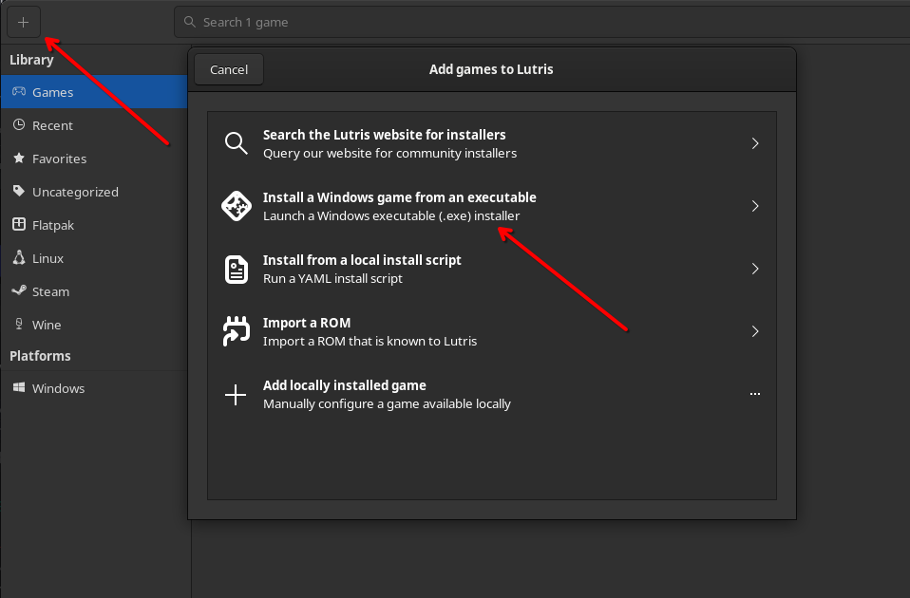The height and width of the screenshot is (598, 910).
Task: Click the plus add game button
Action: pyautogui.click(x=23, y=23)
